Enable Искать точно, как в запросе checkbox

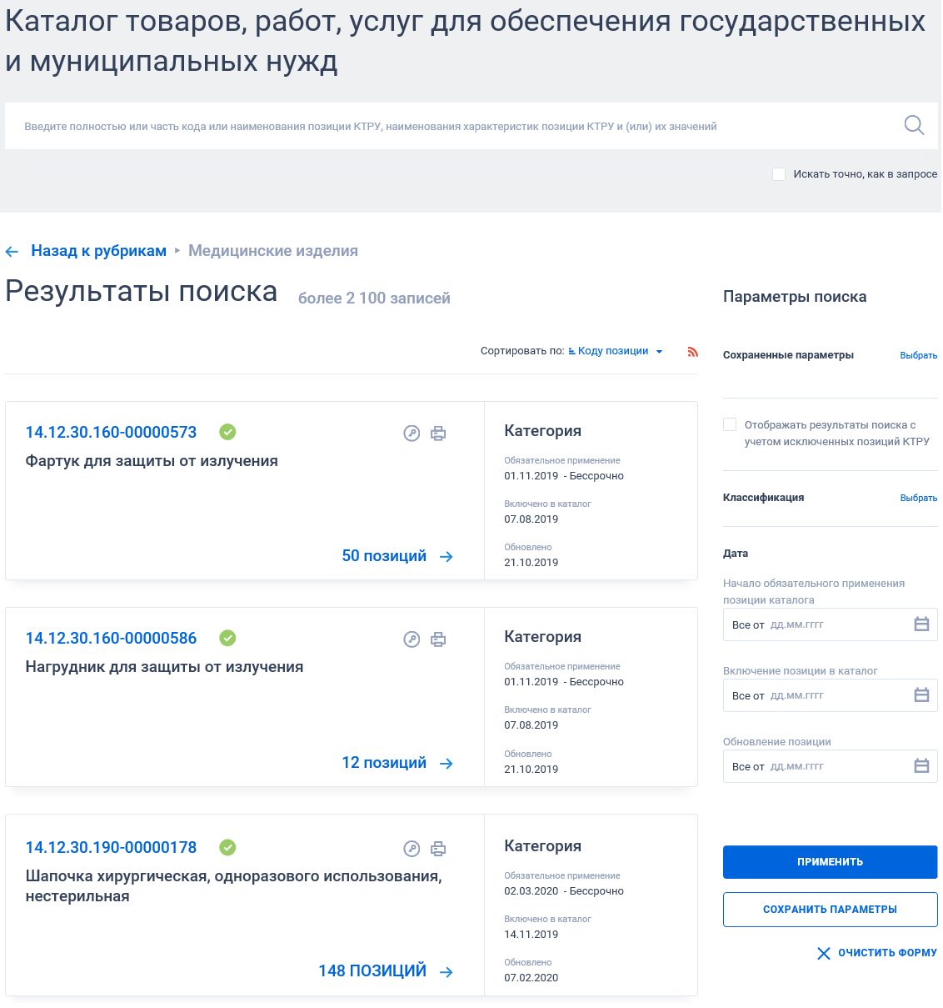point(779,174)
